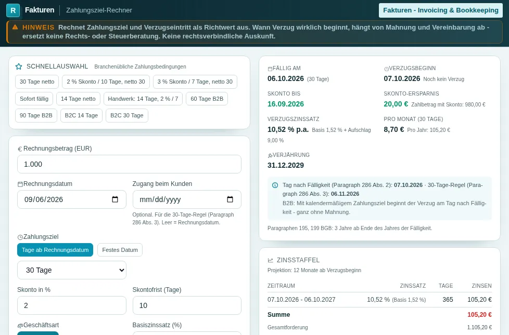Viewport: 509px width, 335px height.
Task: Click the ZEITRAUM column header
Action: (281, 286)
